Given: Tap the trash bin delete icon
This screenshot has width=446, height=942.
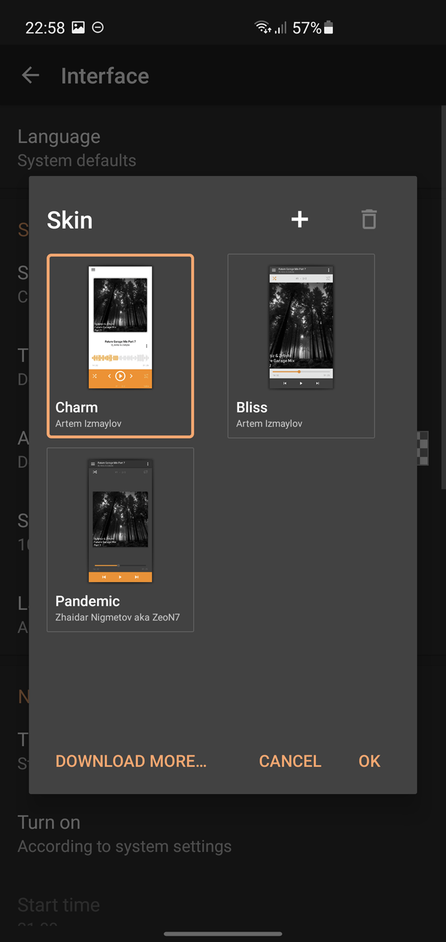Looking at the screenshot, I should pos(369,220).
